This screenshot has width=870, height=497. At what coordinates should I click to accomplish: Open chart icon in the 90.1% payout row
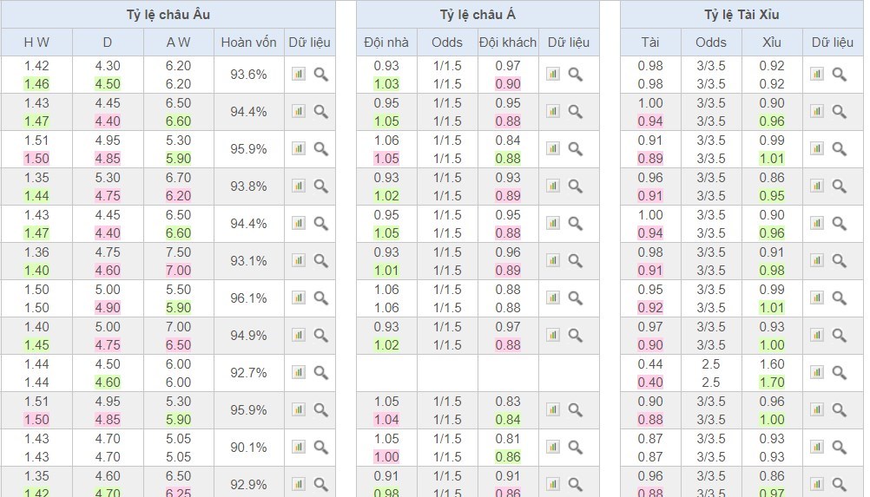click(299, 447)
